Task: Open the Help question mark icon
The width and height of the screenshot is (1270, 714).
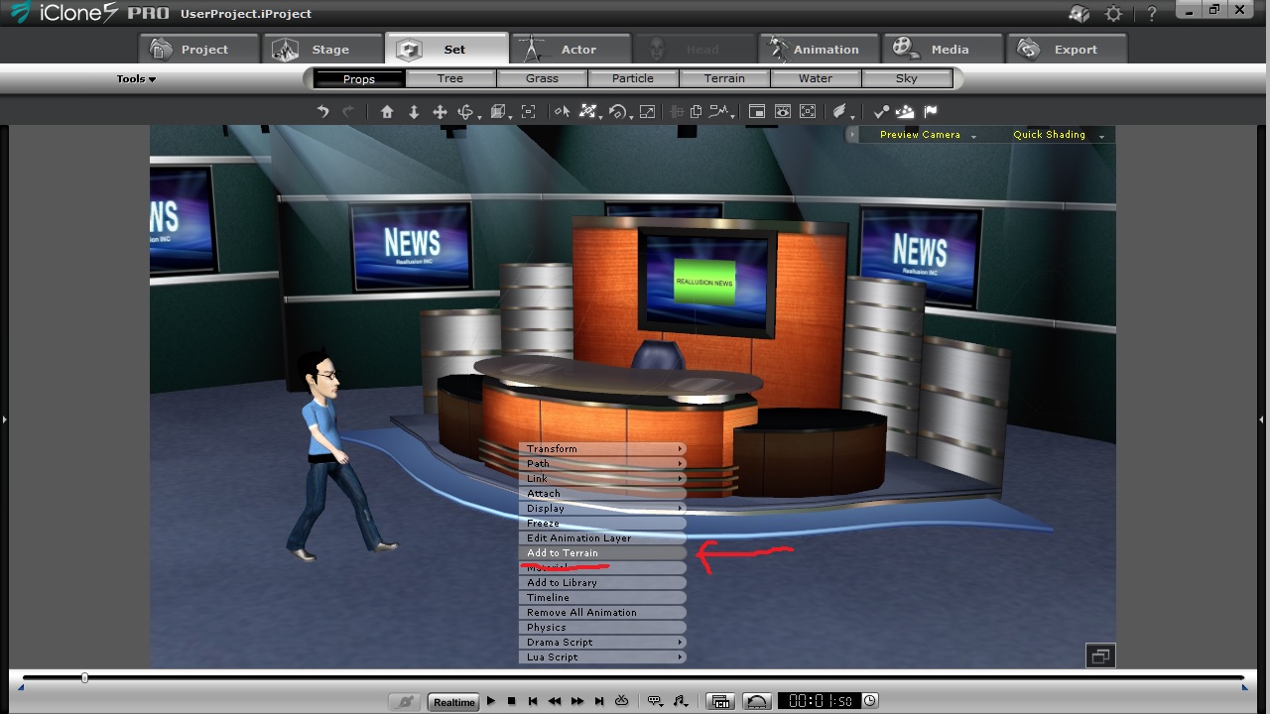Action: coord(1152,14)
